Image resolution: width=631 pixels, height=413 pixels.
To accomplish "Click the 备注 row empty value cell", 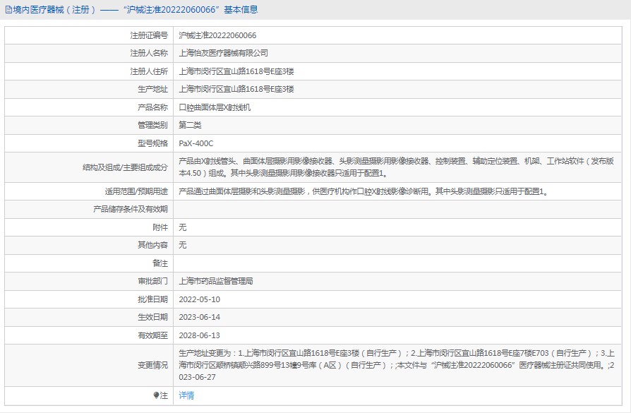I will click(397, 263).
